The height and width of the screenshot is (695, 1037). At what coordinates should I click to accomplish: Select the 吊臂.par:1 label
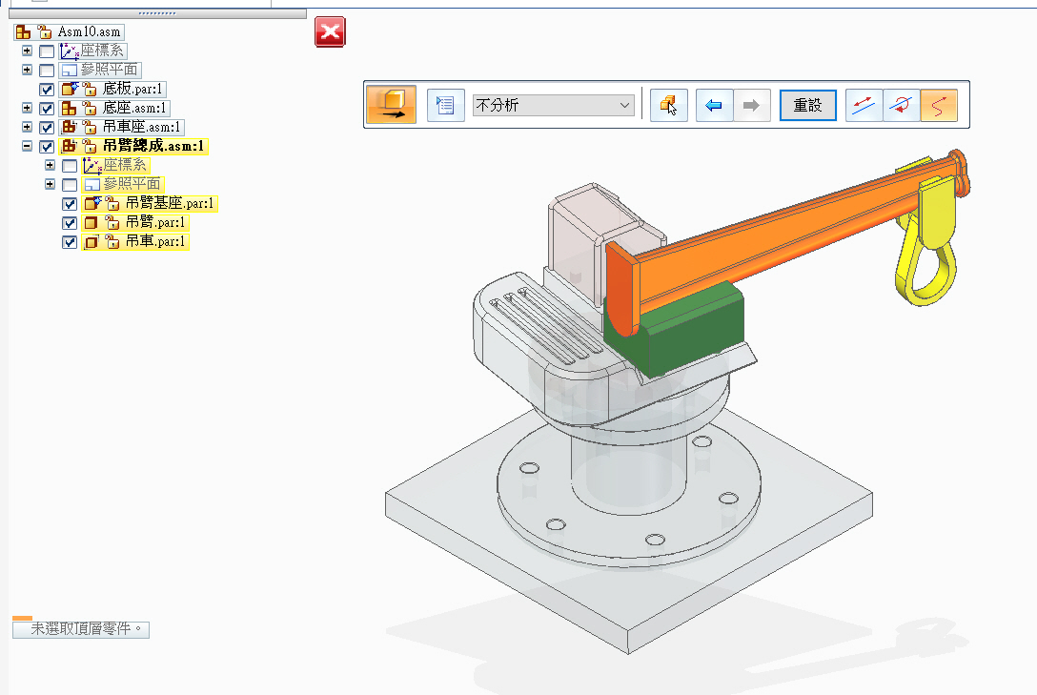[155, 223]
